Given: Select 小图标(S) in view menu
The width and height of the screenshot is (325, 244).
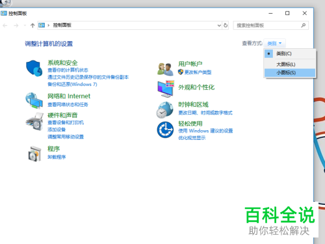Looking at the screenshot, I should (290, 73).
